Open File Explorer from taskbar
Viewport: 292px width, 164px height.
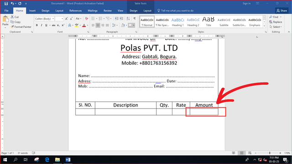(x=57, y=159)
